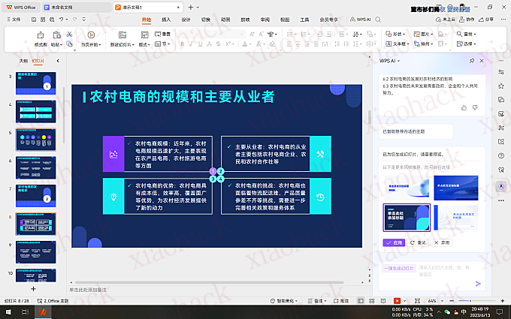Click the Undo arrow icon
Screen dimensions: 511x319
[x=62, y=20]
